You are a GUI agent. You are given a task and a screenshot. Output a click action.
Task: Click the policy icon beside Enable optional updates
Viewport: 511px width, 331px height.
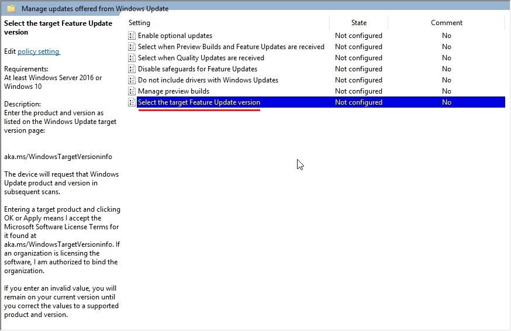132,36
